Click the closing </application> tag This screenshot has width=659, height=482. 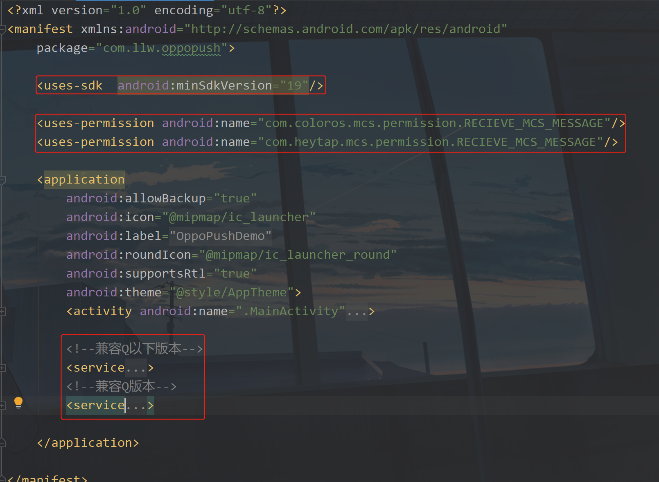pyautogui.click(x=88, y=443)
